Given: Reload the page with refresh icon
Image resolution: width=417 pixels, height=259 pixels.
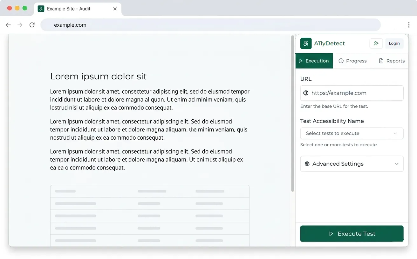Looking at the screenshot, I should (x=32, y=25).
